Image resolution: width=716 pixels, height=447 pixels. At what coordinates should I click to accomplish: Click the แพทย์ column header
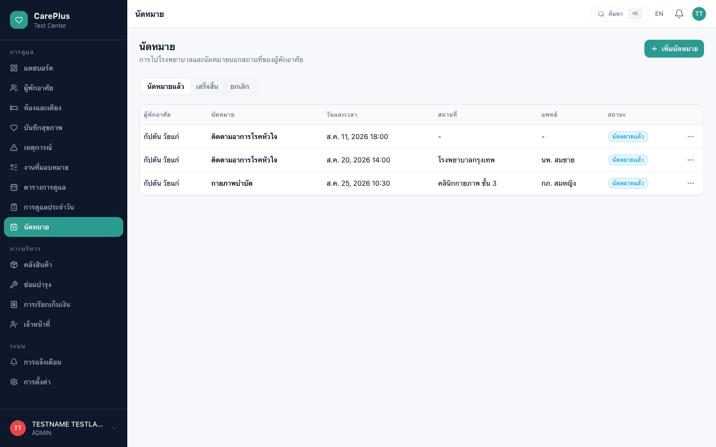(x=549, y=115)
